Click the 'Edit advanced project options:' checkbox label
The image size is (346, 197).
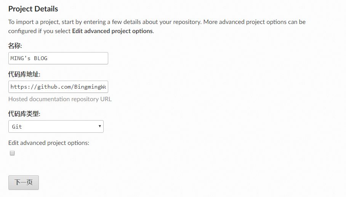(48, 143)
